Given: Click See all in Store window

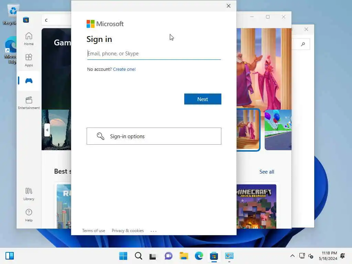Looking at the screenshot, I should pos(267,172).
